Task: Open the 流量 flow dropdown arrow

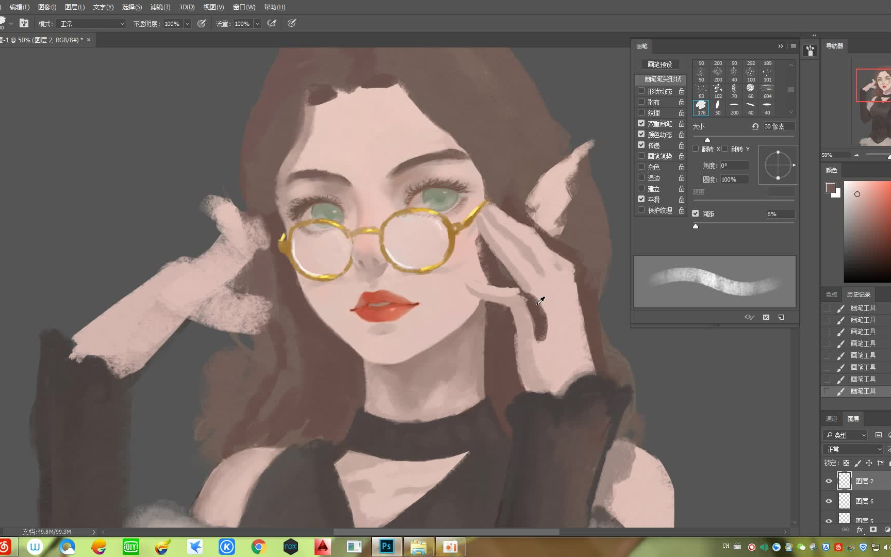Action: pyautogui.click(x=257, y=24)
